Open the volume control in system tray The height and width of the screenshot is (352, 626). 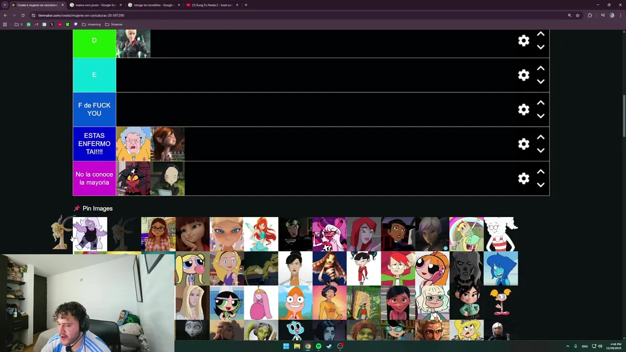tap(600, 346)
